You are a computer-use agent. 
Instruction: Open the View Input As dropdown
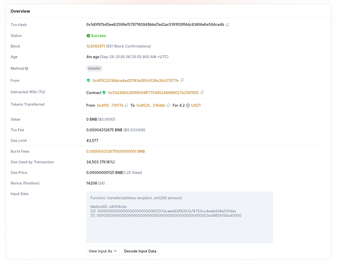click(103, 251)
